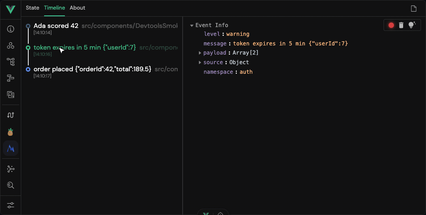Image resolution: width=426 pixels, height=215 pixels.
Task: Open the Components hexagon icon
Action: click(10, 45)
